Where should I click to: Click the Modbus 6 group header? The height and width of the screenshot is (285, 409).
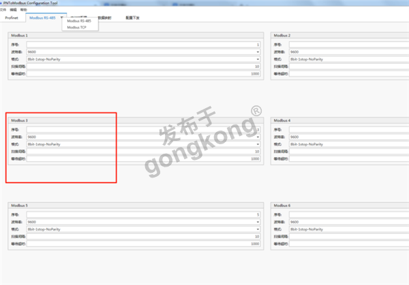[x=340, y=205]
